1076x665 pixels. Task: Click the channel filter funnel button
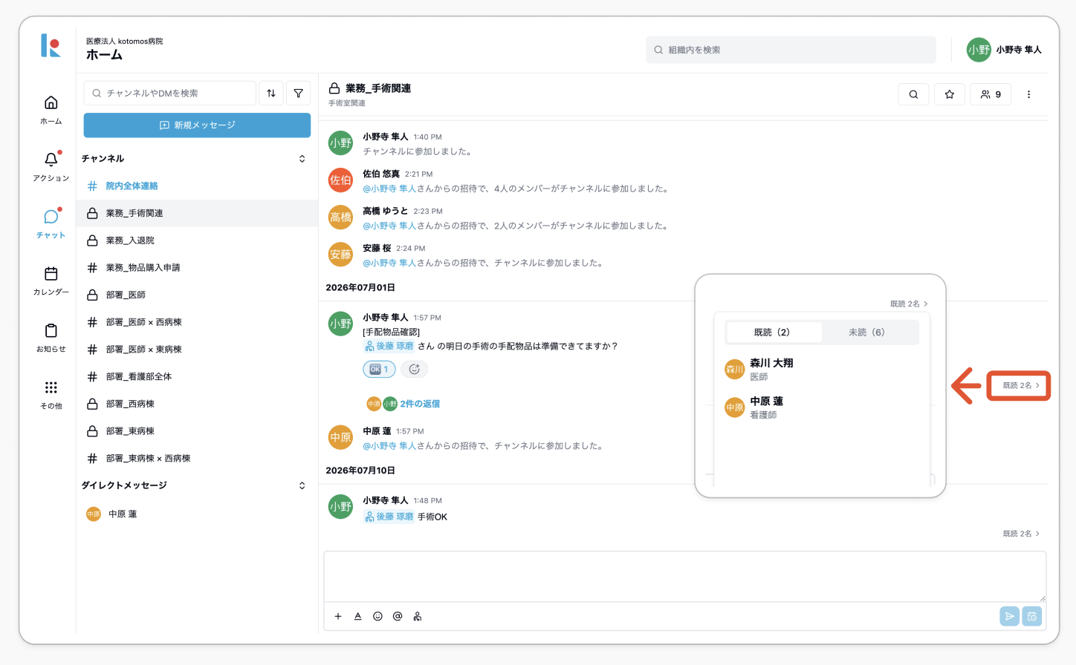tap(299, 93)
